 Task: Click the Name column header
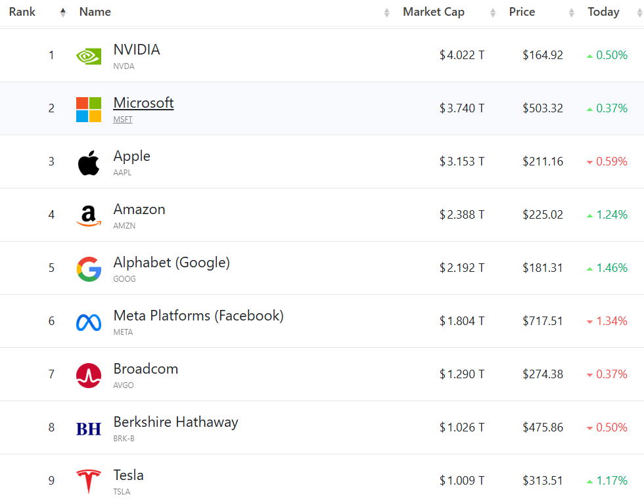click(x=95, y=12)
